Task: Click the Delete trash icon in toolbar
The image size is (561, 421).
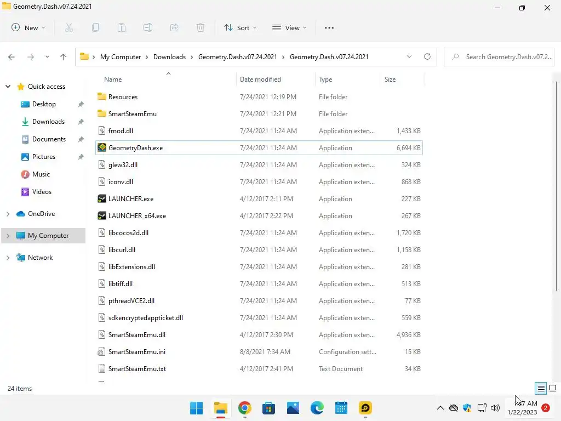Action: [201, 27]
